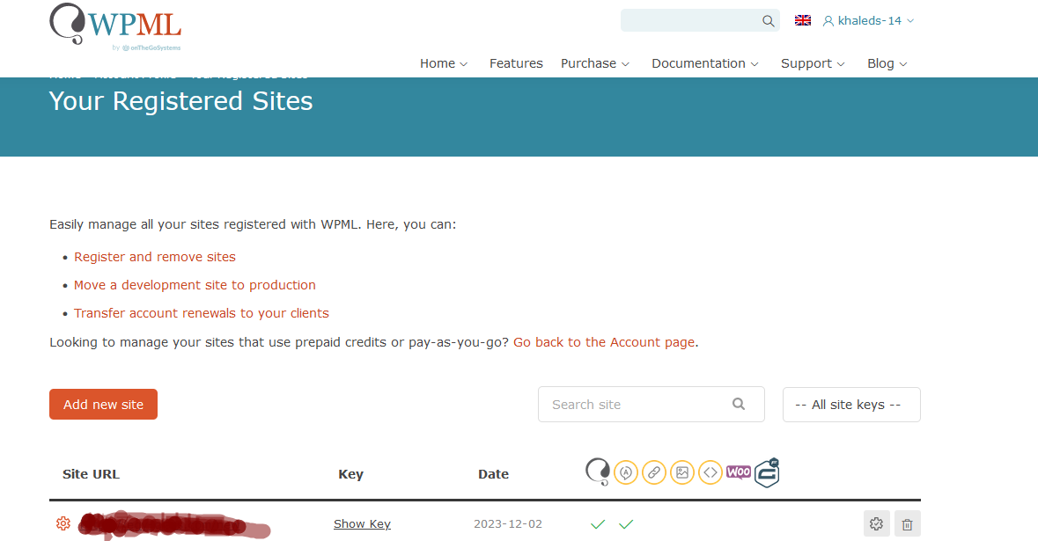Expand the Blog menu

pyautogui.click(x=887, y=63)
